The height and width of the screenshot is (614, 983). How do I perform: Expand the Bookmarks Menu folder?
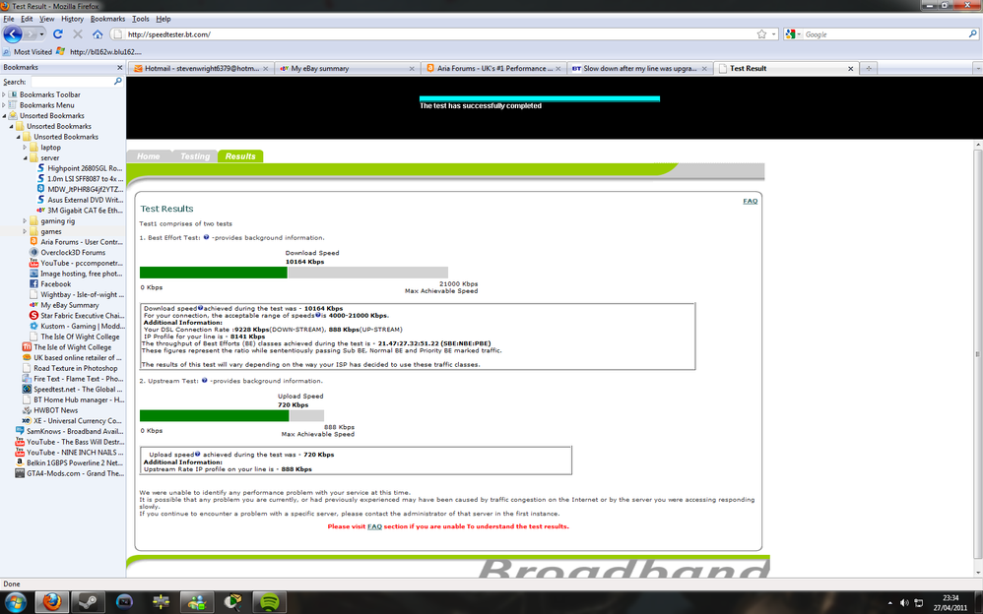tap(4, 105)
